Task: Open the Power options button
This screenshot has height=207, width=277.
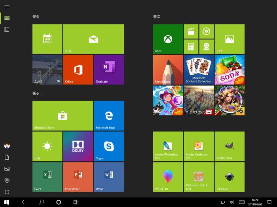Action: coord(7,192)
